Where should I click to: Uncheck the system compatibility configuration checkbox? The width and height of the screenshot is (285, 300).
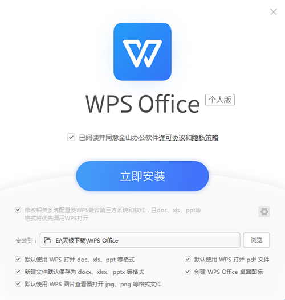18,210
